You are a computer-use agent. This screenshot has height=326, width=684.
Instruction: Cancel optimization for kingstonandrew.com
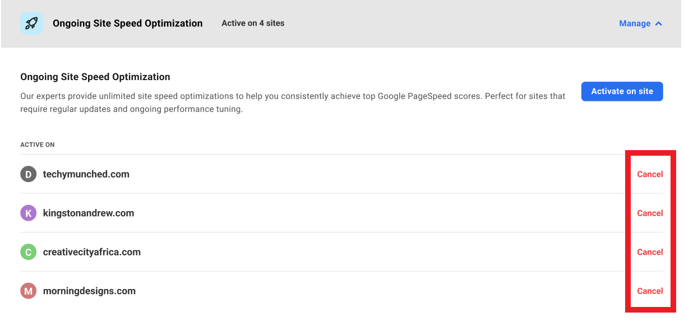[650, 213]
